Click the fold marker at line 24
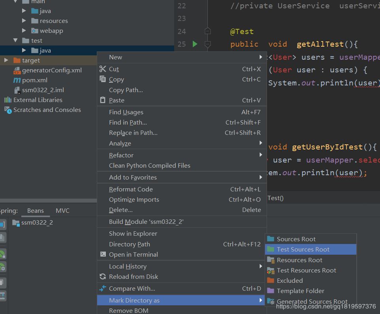Image resolution: width=380 pixels, height=314 pixels. click(207, 31)
